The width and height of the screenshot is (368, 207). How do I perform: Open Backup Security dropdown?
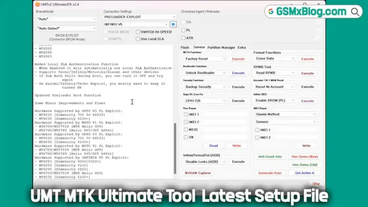[205, 87]
